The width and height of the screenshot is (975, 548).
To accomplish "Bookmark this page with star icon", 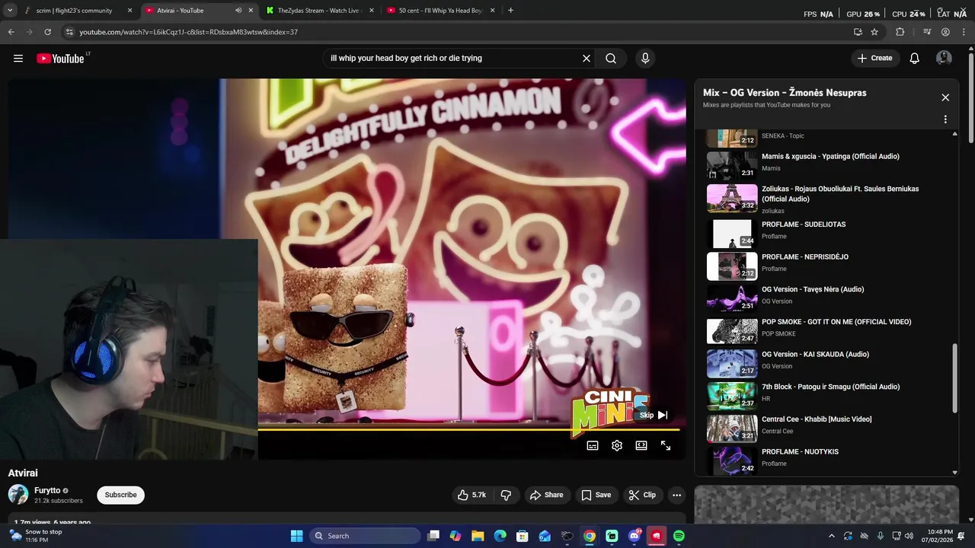I will pos(874,32).
